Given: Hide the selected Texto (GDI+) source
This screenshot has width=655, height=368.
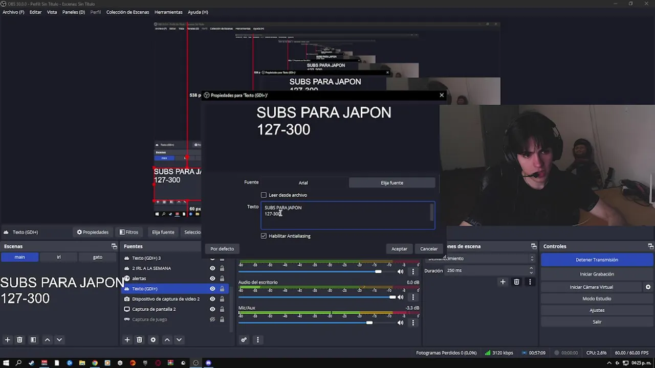Looking at the screenshot, I should pyautogui.click(x=212, y=289).
